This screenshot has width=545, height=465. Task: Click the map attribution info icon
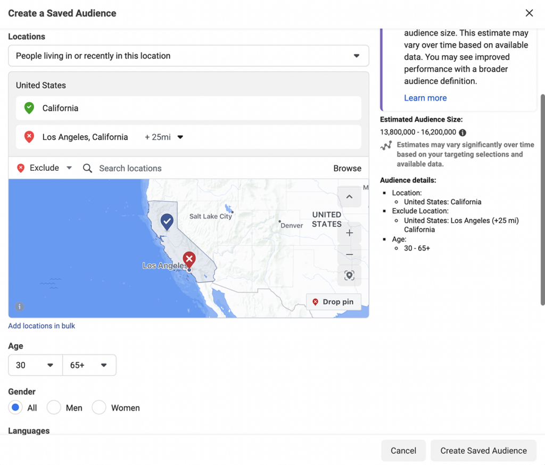click(x=19, y=306)
